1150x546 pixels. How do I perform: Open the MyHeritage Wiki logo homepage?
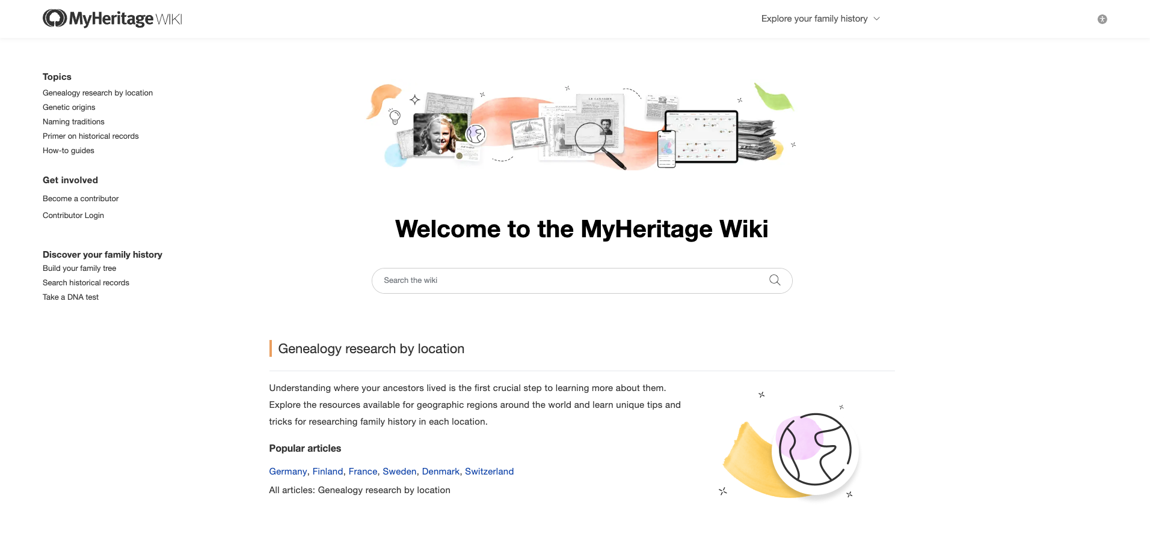click(111, 18)
